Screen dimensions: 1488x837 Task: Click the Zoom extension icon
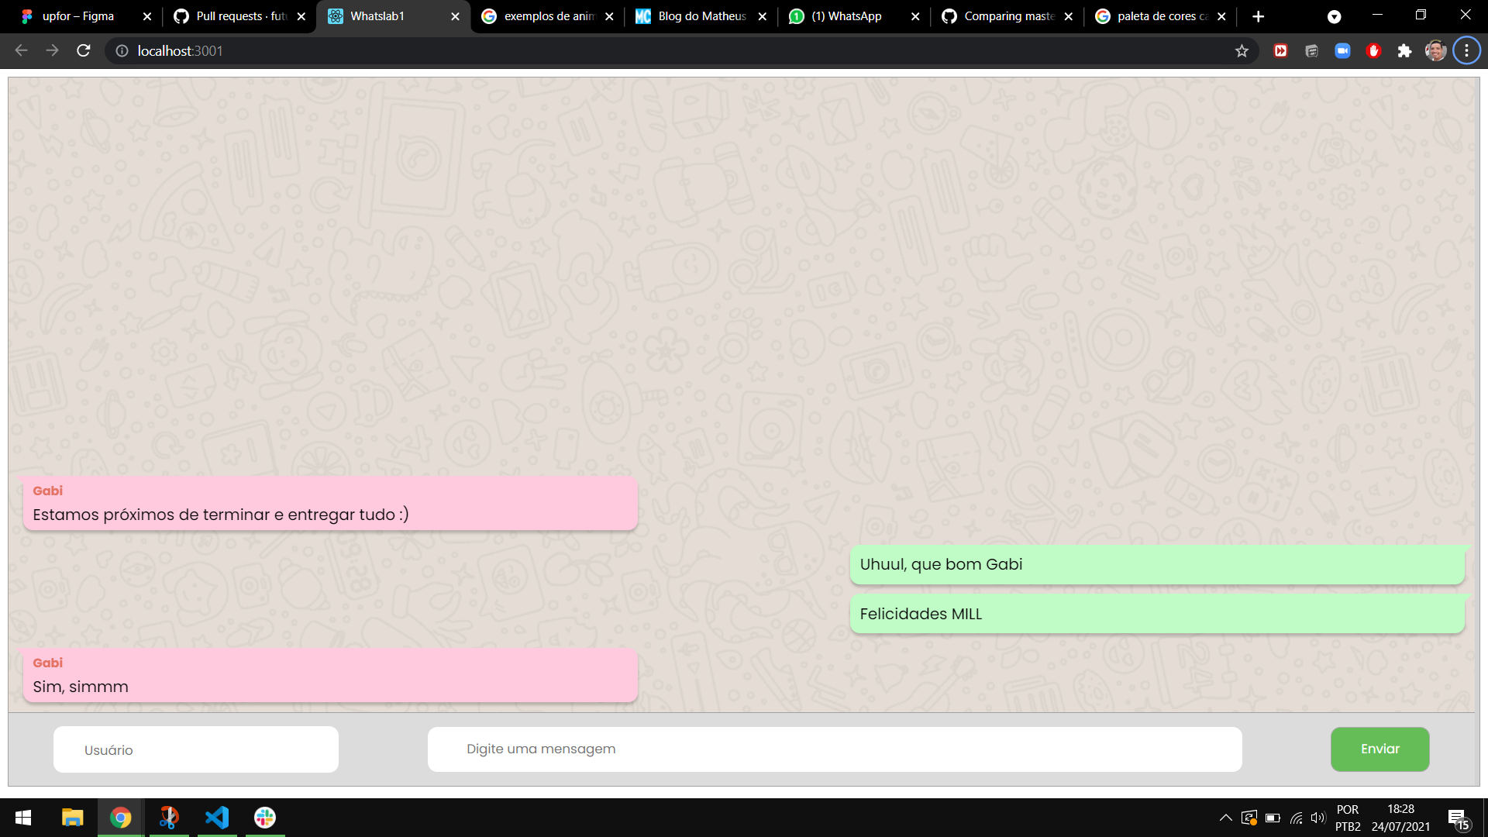pos(1342,51)
